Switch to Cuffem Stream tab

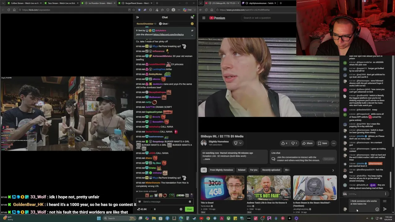[25, 3]
